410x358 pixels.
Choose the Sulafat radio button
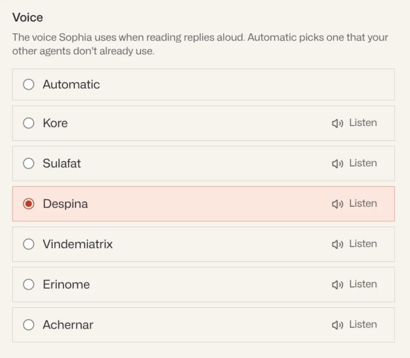(x=29, y=164)
